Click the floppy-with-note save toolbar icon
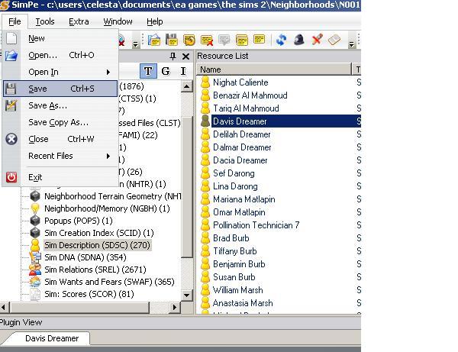Viewport: 458px width, 352px height. [x=172, y=40]
